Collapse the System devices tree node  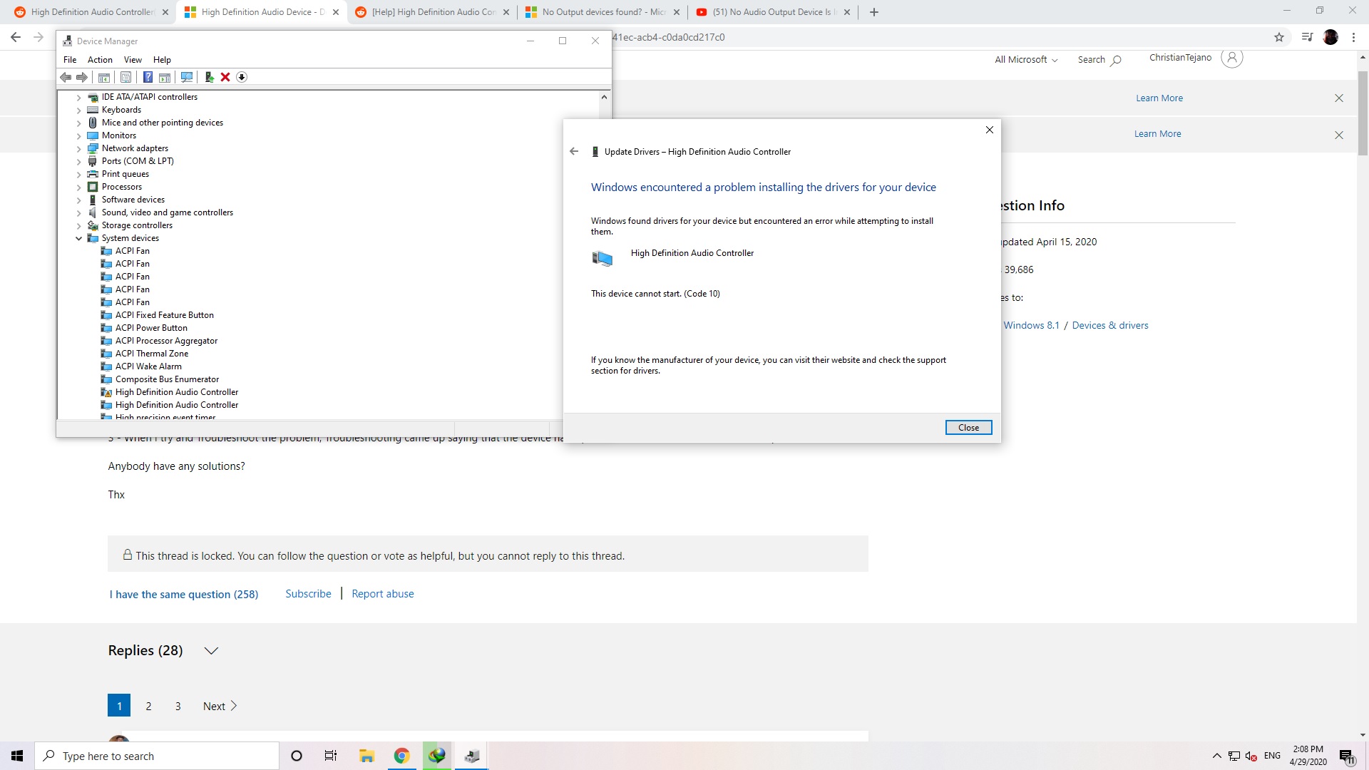[x=79, y=238]
